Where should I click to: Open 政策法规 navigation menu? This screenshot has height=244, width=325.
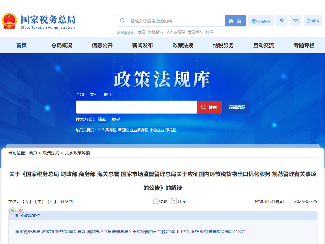click(183, 45)
